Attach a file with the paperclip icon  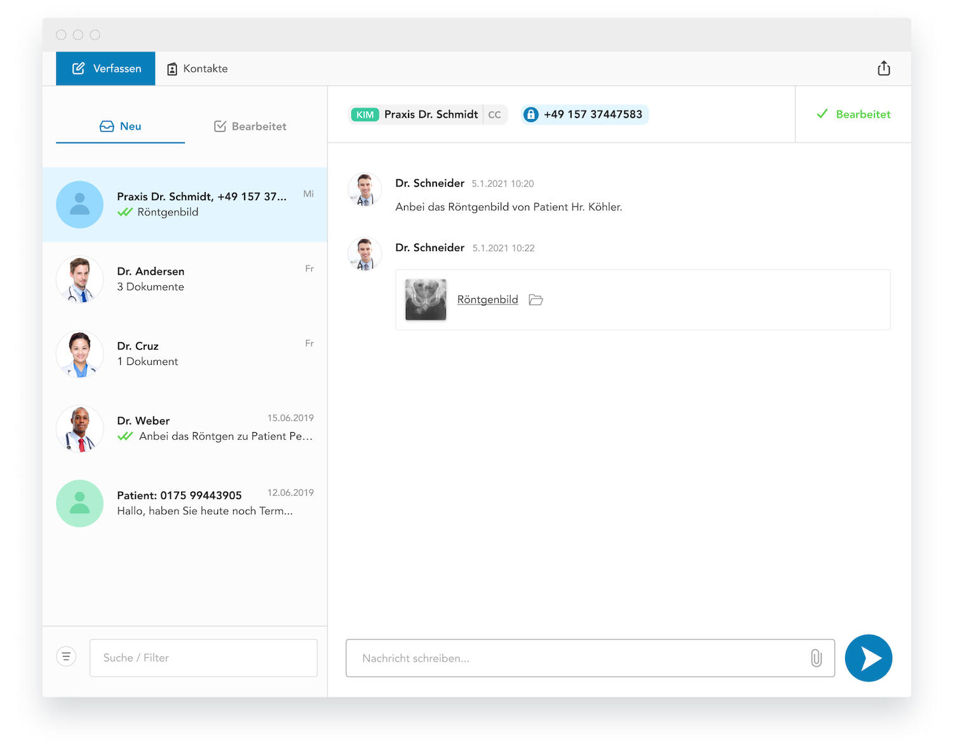point(816,658)
